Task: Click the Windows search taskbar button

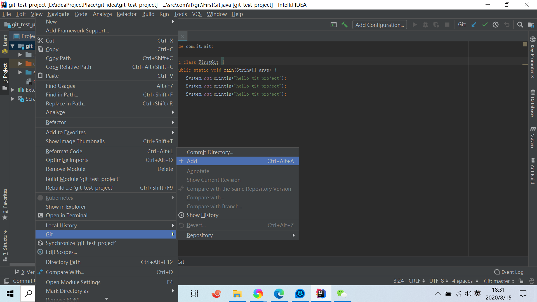Action: pos(29,294)
